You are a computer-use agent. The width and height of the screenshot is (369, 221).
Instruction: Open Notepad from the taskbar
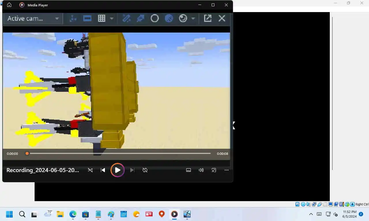(98, 214)
